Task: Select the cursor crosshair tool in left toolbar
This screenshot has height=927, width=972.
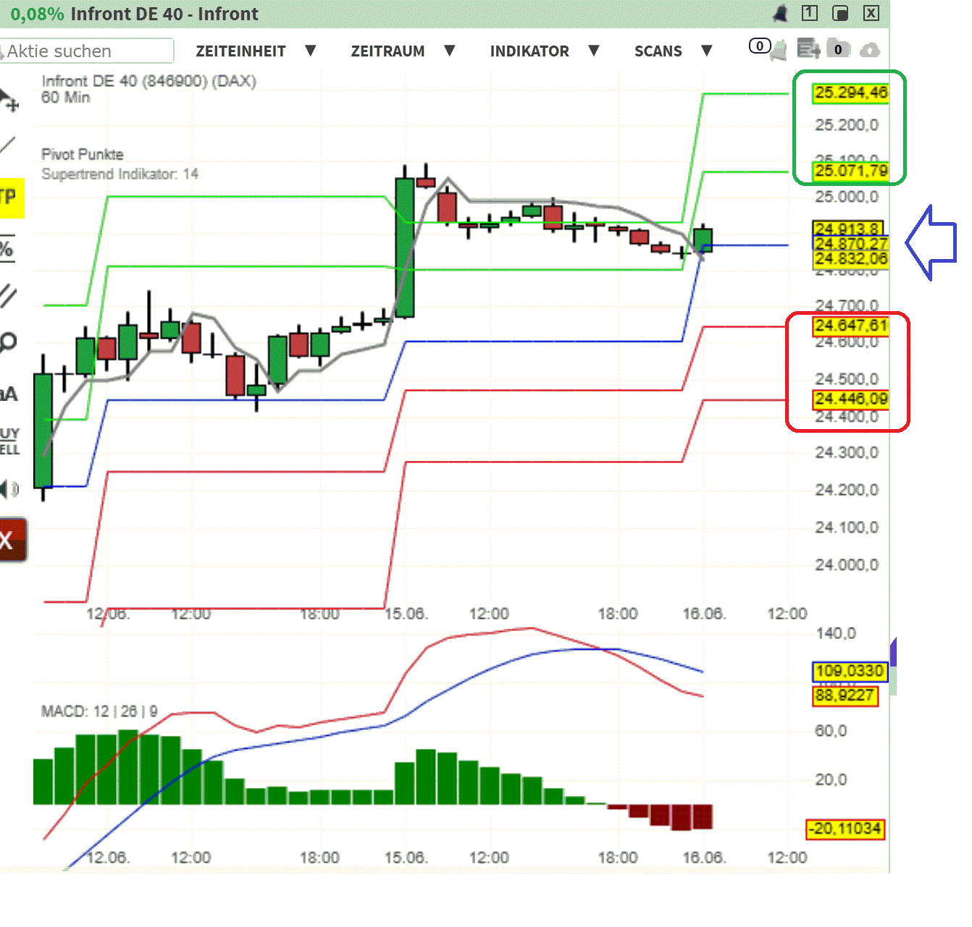Action: [9, 100]
